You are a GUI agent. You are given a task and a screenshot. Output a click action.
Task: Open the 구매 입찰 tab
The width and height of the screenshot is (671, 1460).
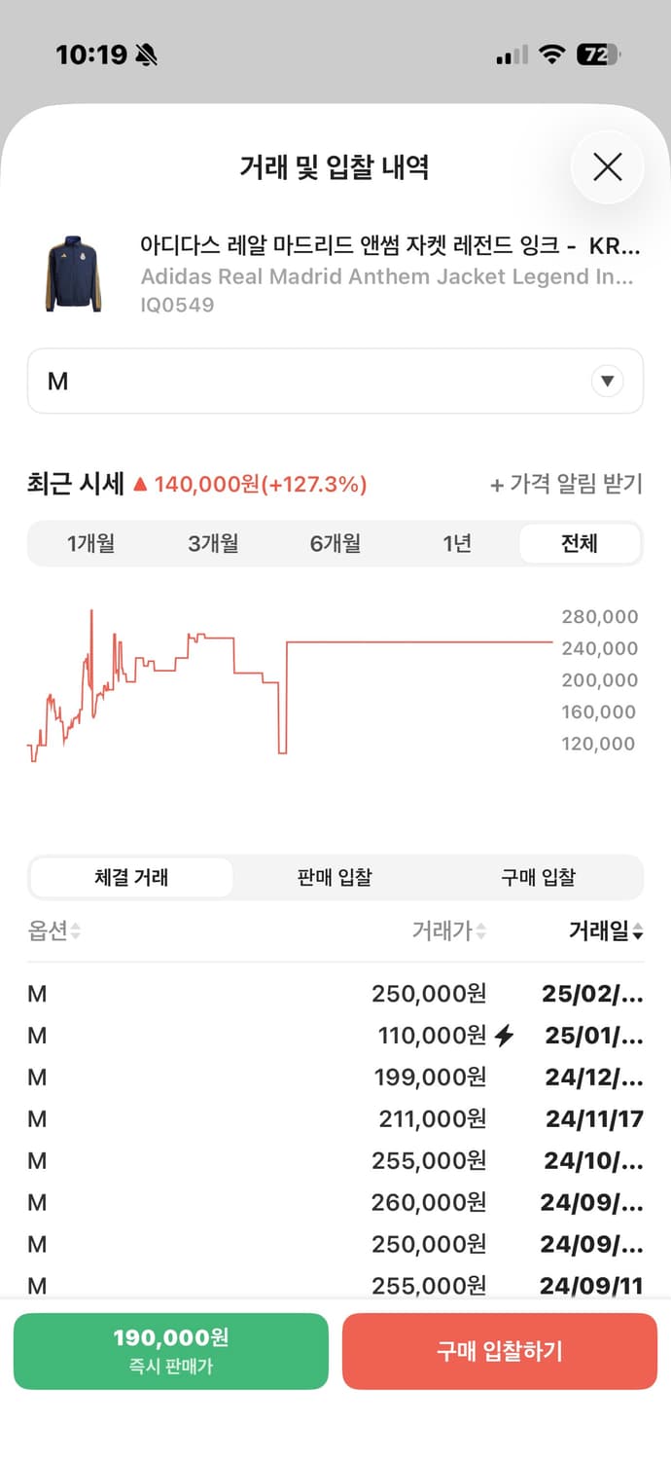[x=538, y=877]
